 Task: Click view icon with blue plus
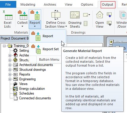tap(109, 15)
